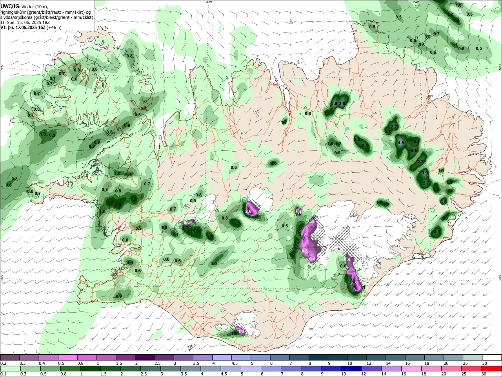This screenshot has height=377, width=502.
Task: Select the dark teal swatch labelled 9 in upper row
Action: [338, 358]
